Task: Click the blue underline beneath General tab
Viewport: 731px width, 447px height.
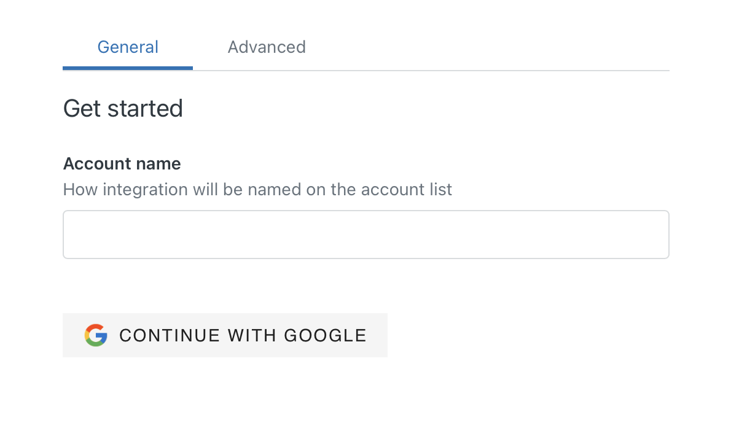Action: (x=128, y=68)
